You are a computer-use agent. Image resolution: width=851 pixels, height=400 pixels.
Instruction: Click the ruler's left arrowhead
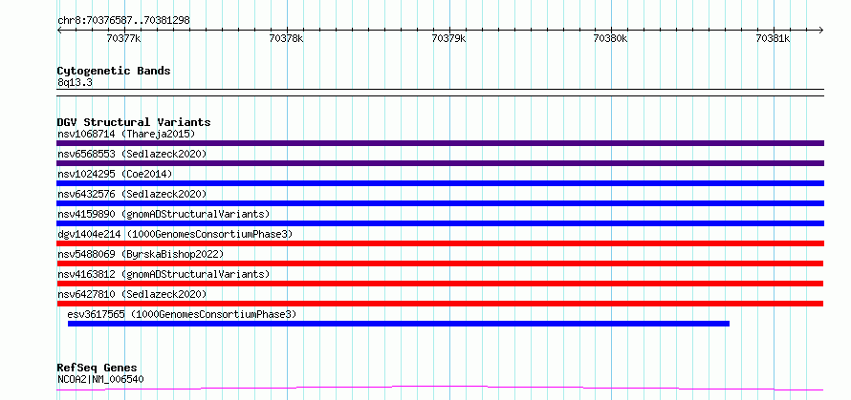[x=59, y=31]
